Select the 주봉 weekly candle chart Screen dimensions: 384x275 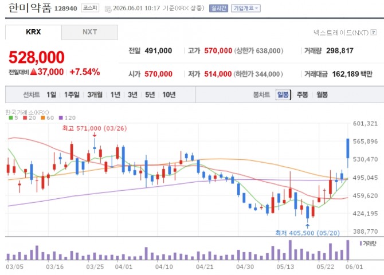pyautogui.click(x=303, y=95)
